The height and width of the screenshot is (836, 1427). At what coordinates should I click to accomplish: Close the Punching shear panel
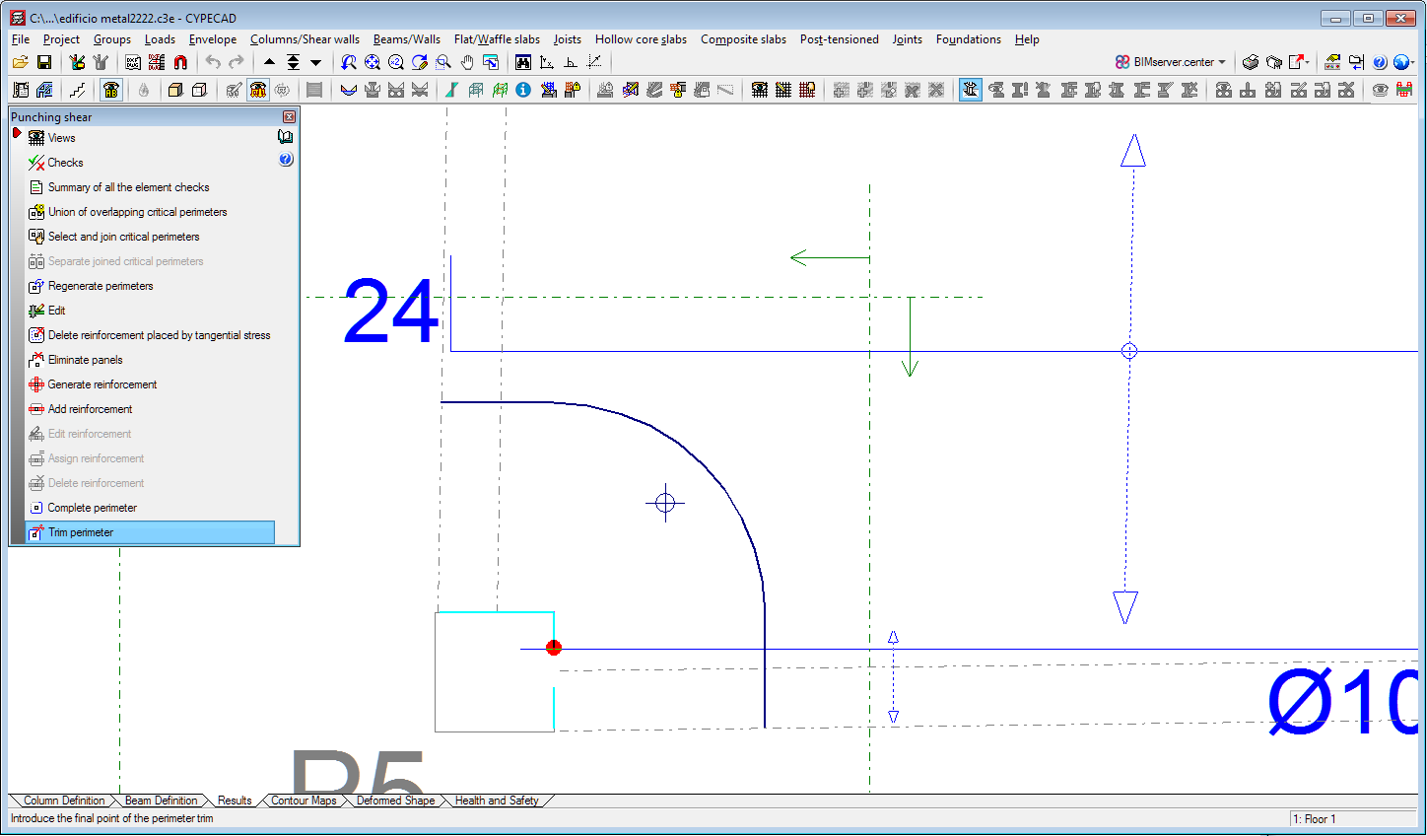(x=289, y=116)
